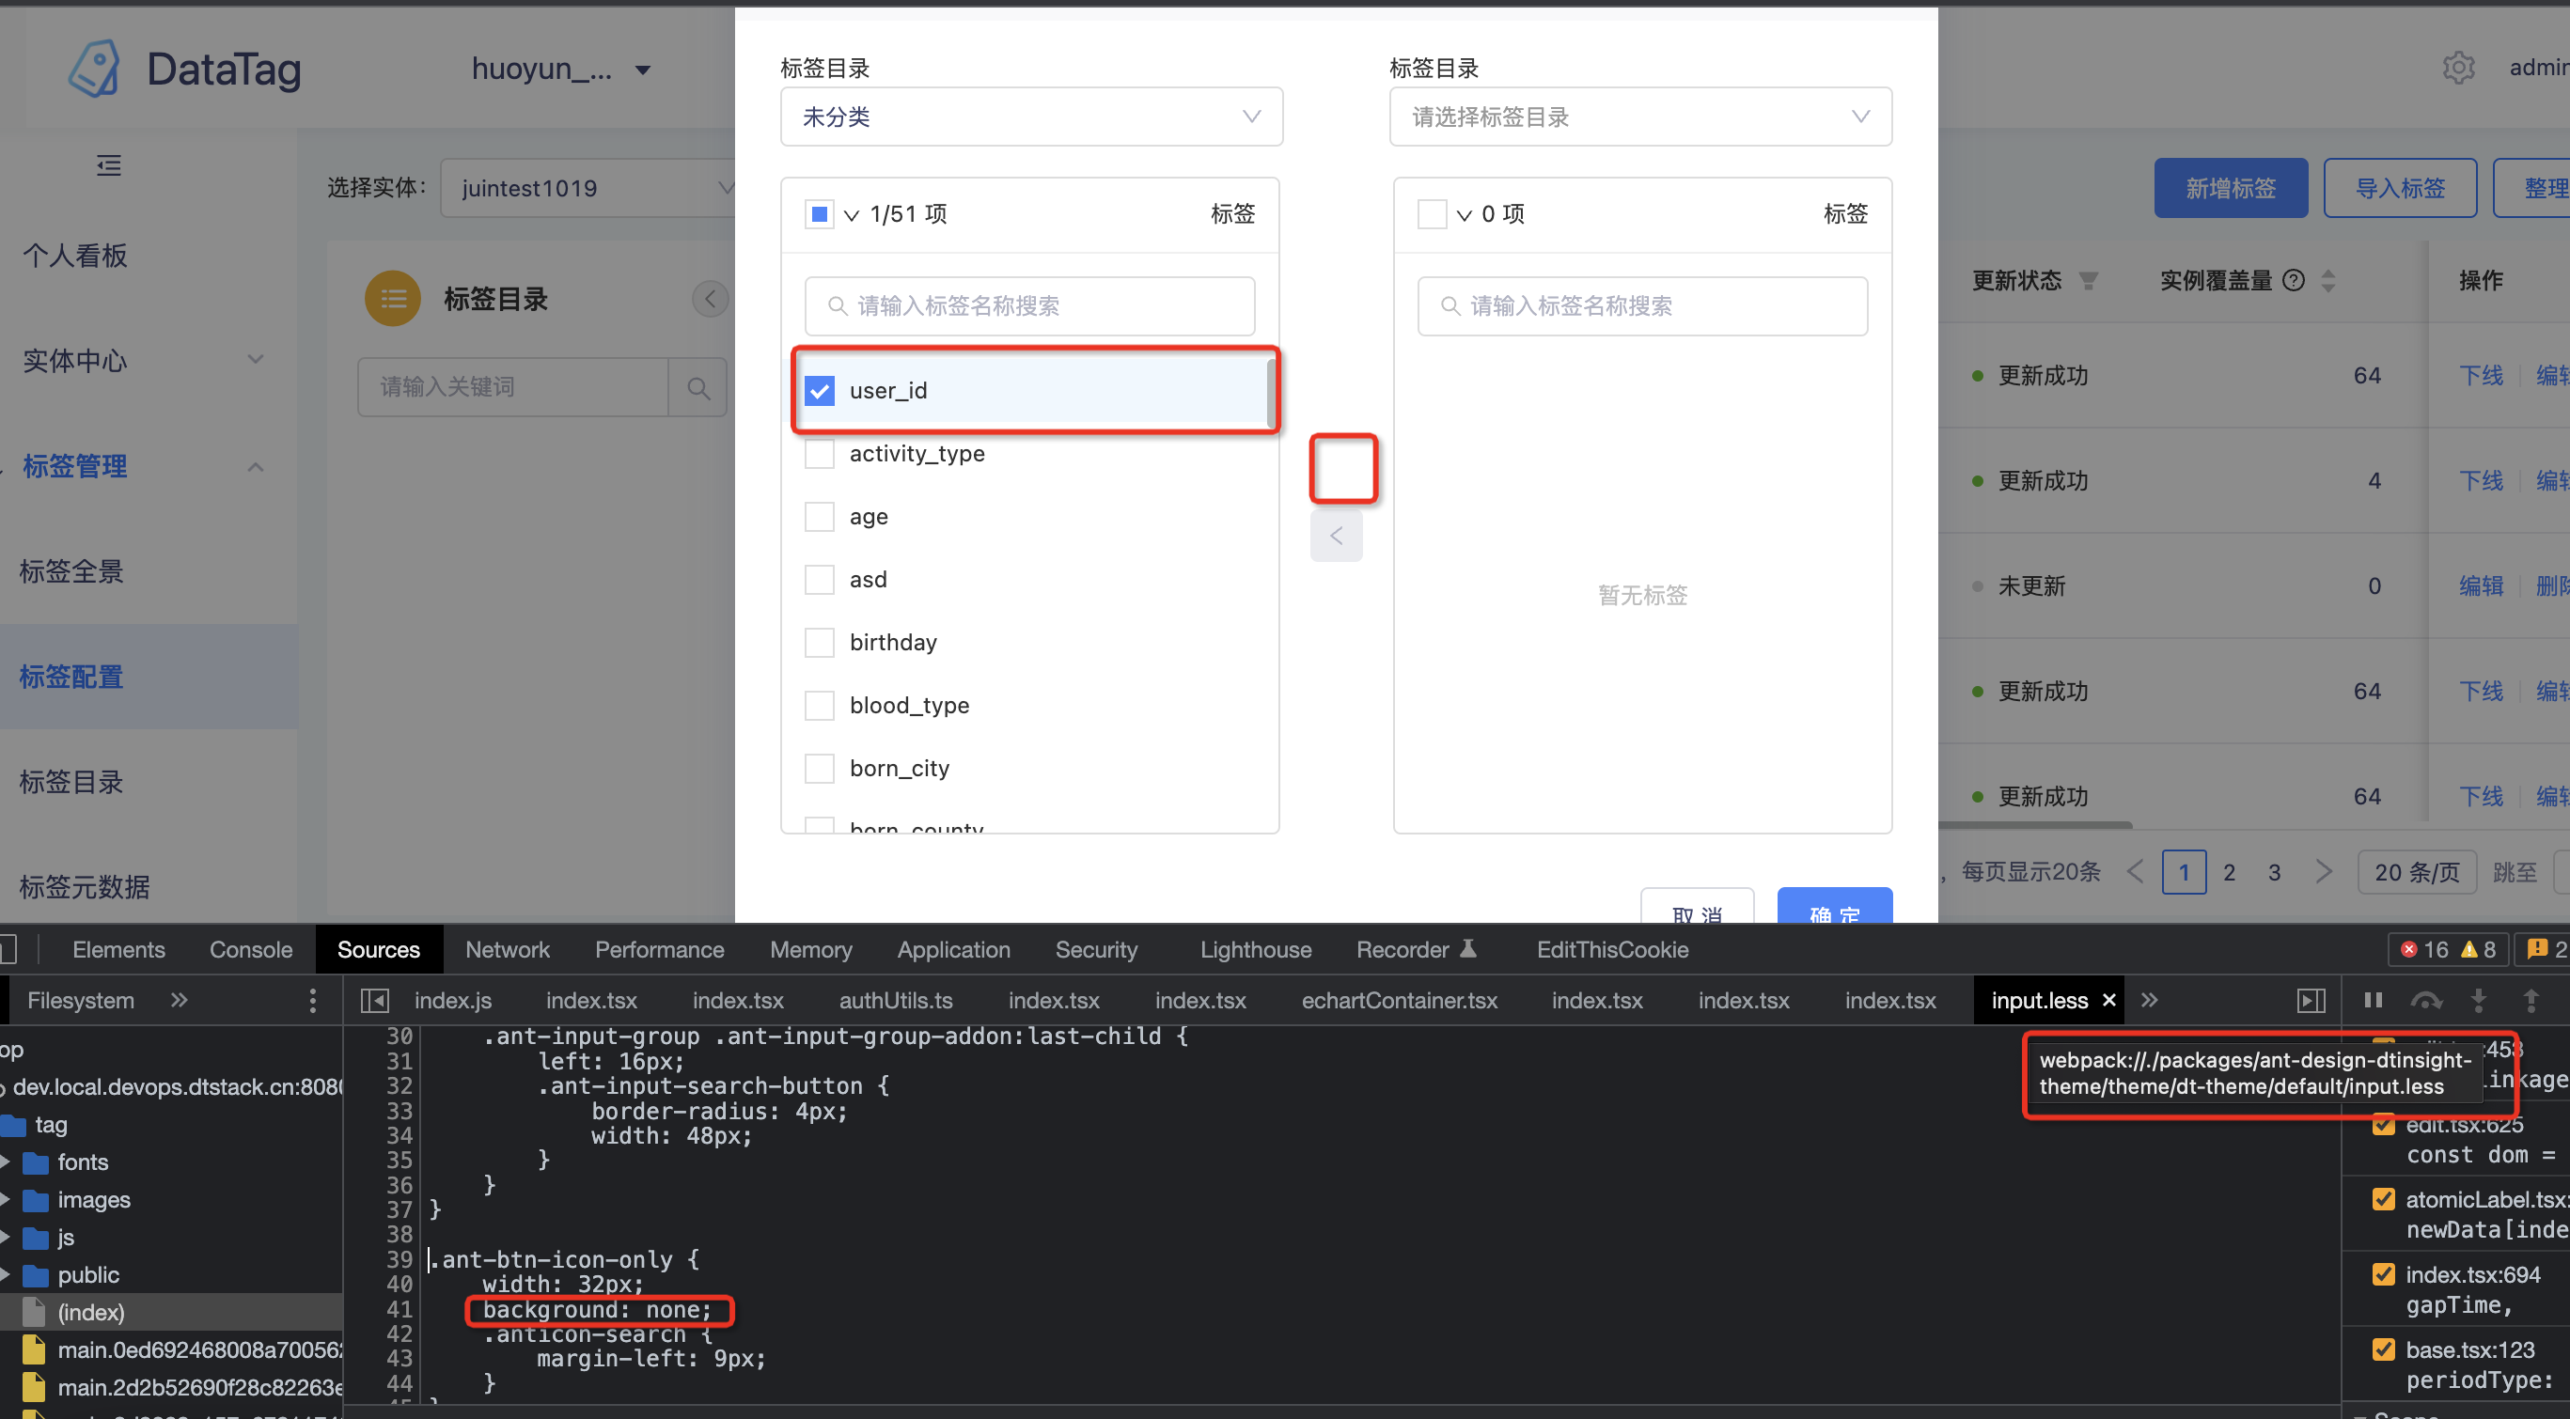
Task: Open the authUtils.ts file tab
Action: click(895, 1000)
